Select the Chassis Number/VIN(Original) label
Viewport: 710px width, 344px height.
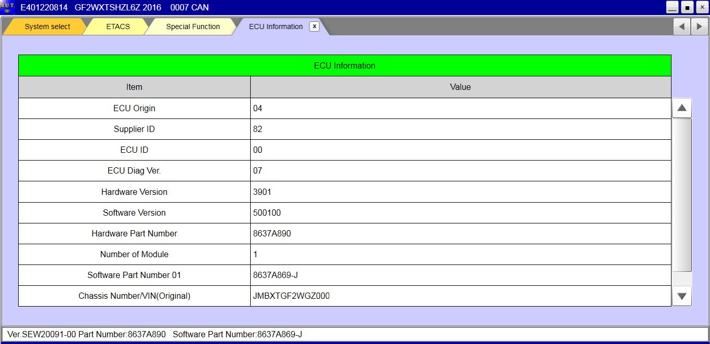[134, 296]
